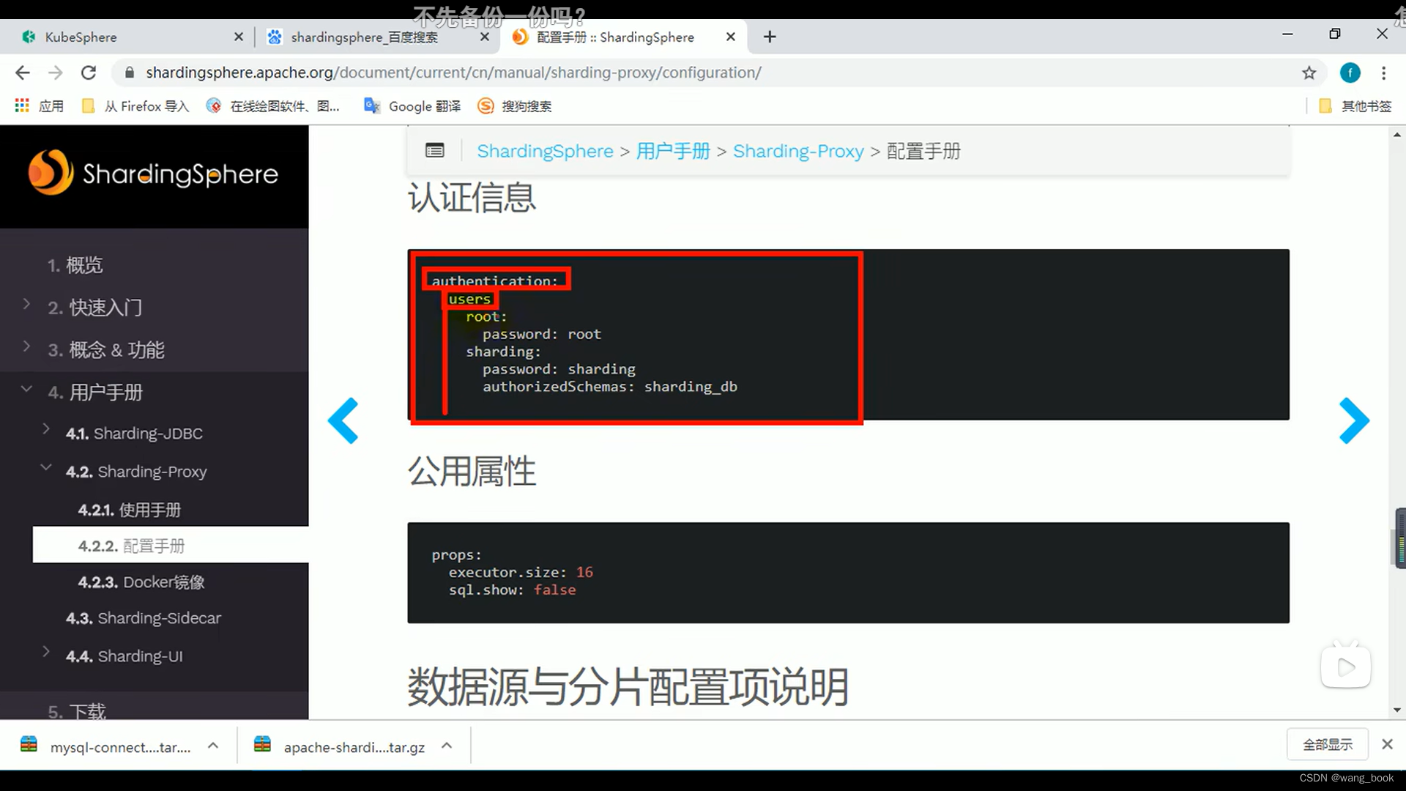This screenshot has height=791, width=1406.
Task: Click the ShardingSphere breadcrumb link
Action: click(545, 151)
